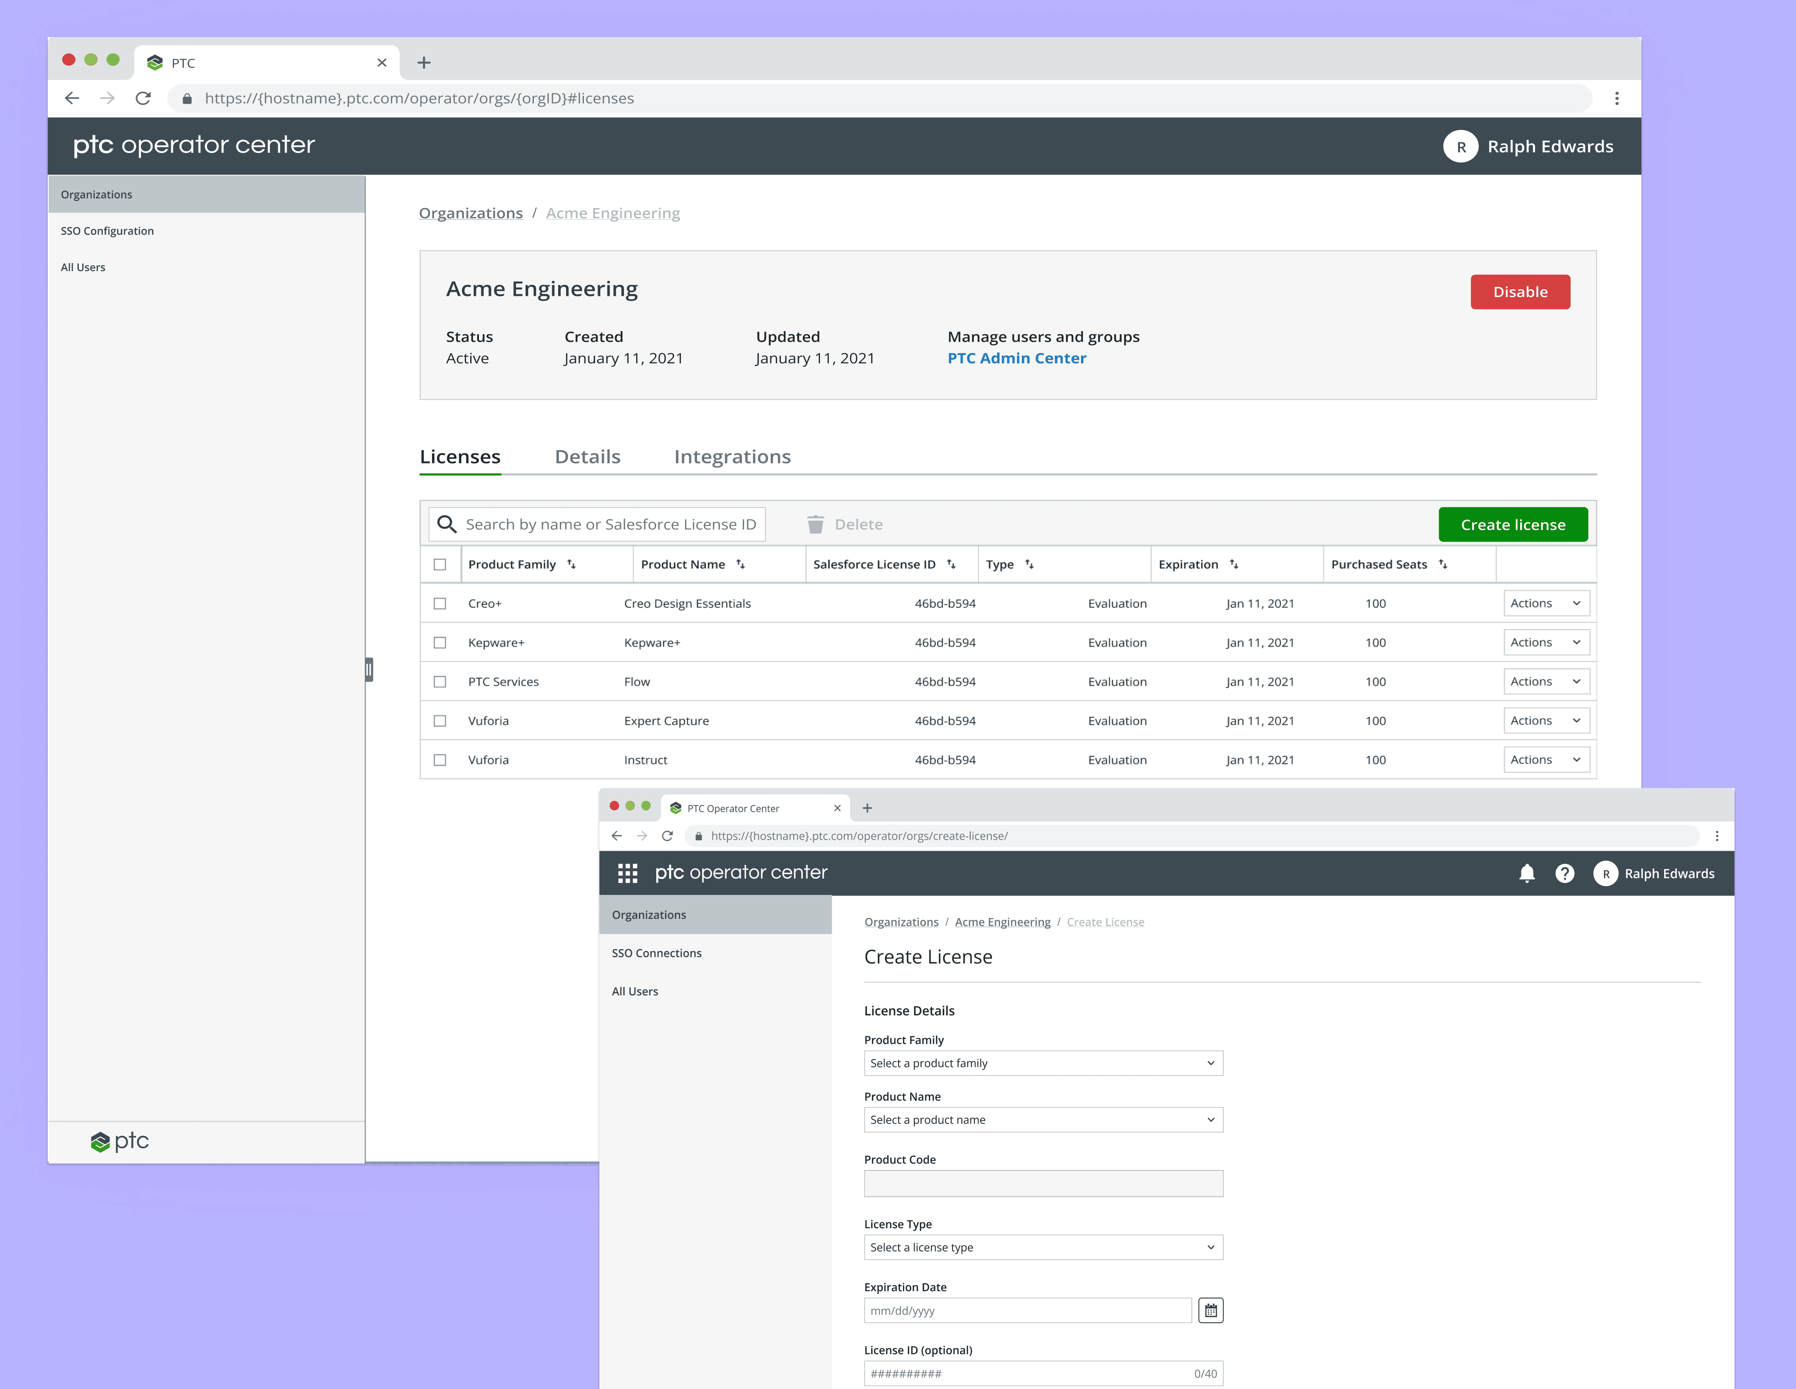This screenshot has height=1389, width=1796.
Task: Open the License Type dropdown
Action: click(x=1043, y=1248)
